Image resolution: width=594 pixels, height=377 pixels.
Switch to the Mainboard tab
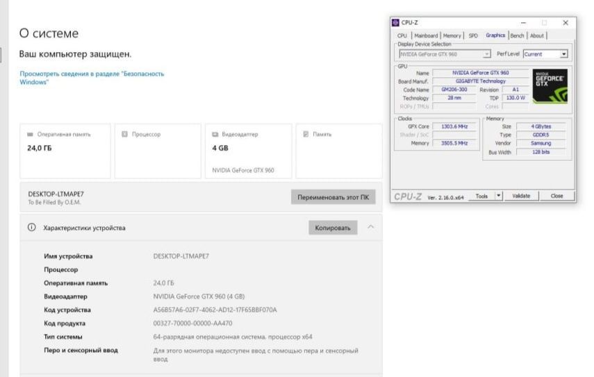click(x=426, y=35)
